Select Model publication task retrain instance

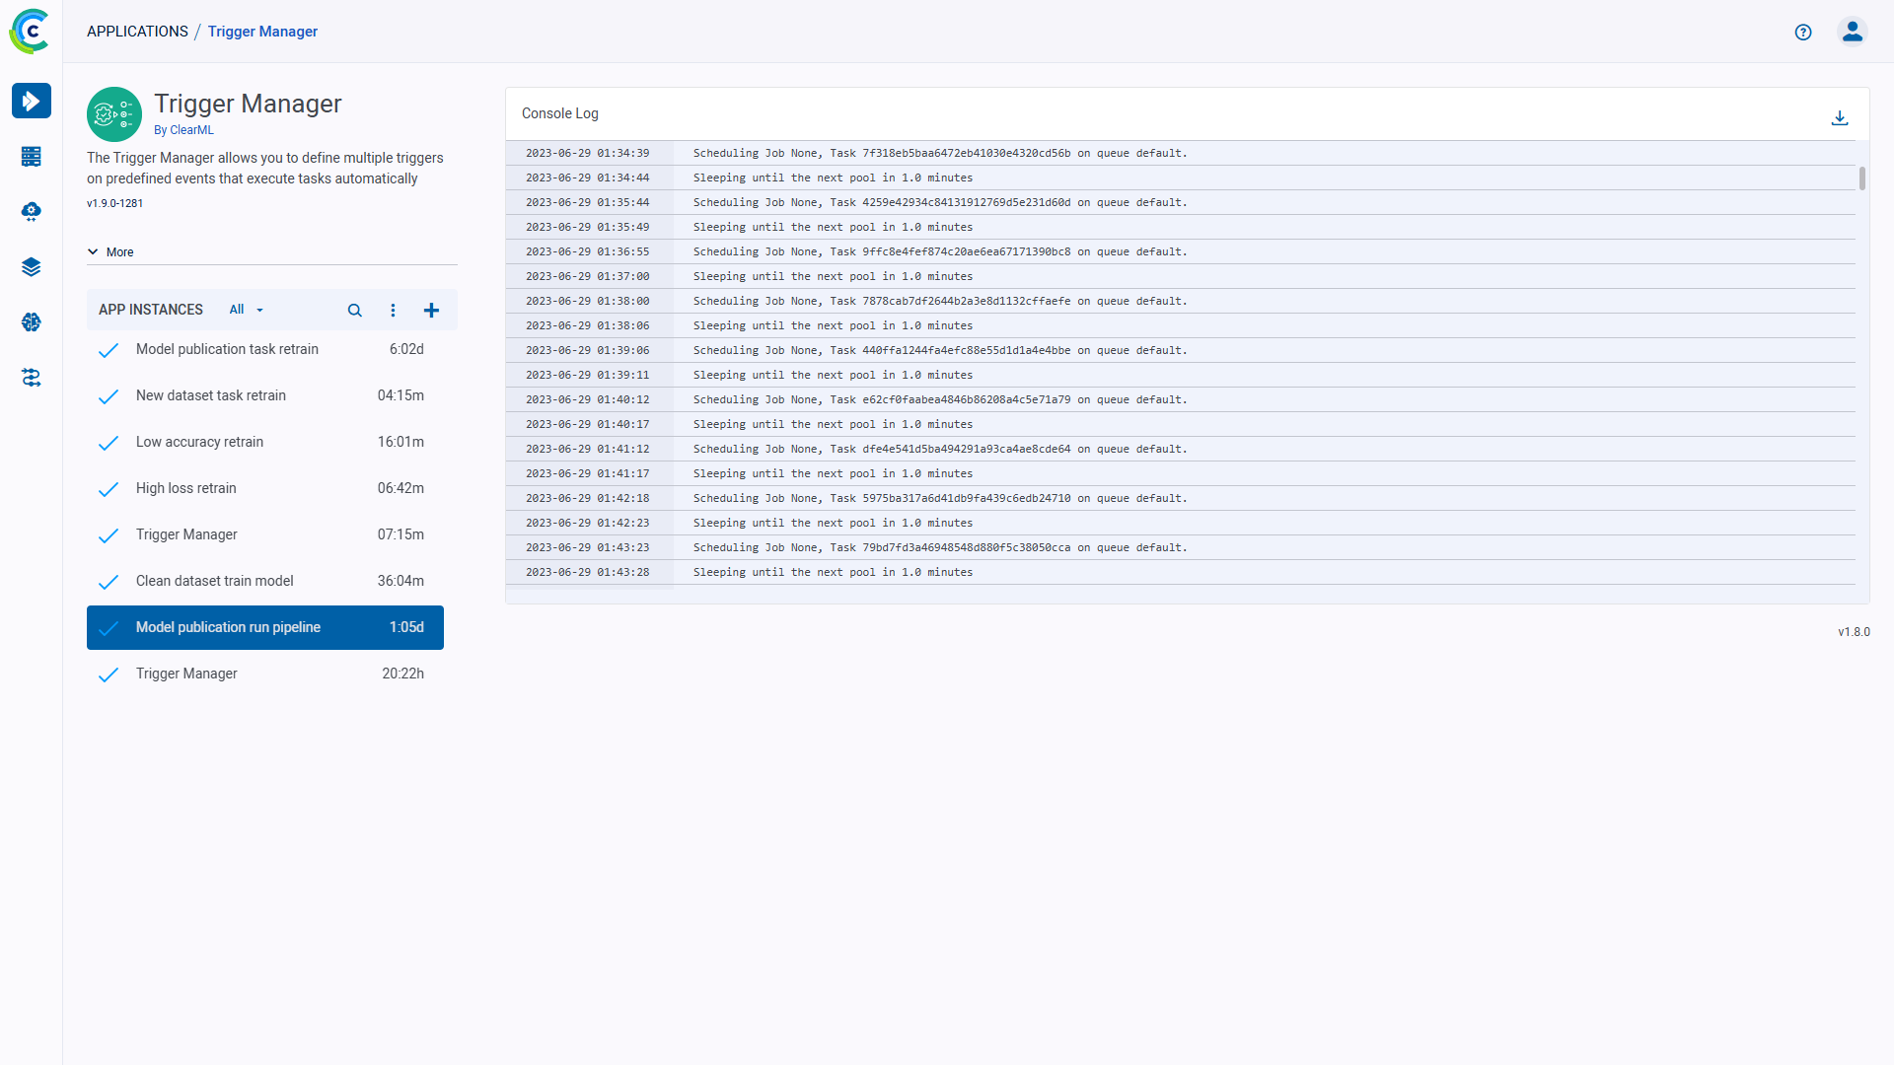227,349
